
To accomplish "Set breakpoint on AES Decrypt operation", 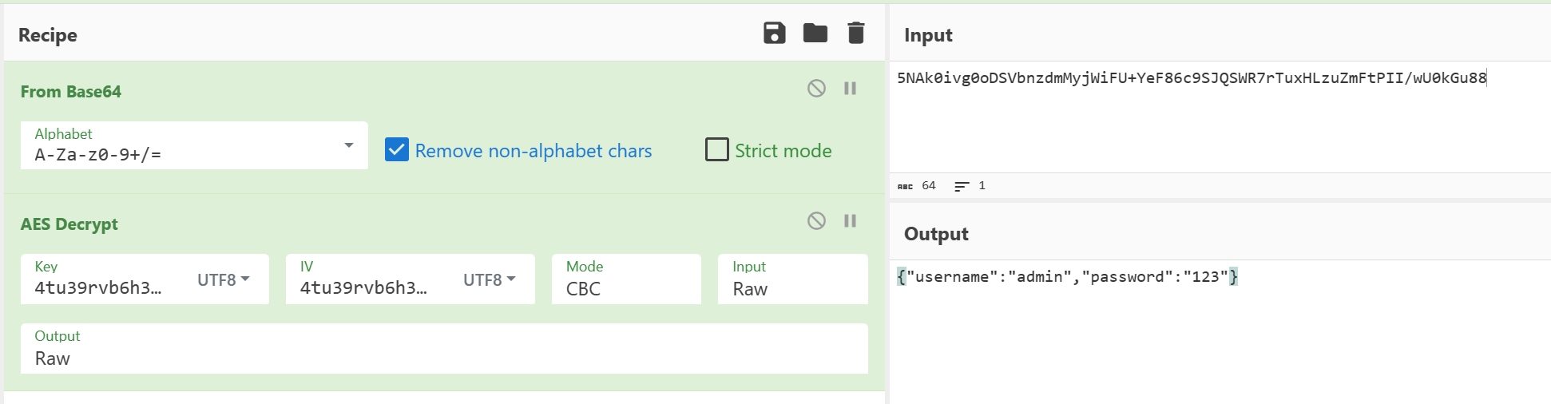I will [850, 221].
